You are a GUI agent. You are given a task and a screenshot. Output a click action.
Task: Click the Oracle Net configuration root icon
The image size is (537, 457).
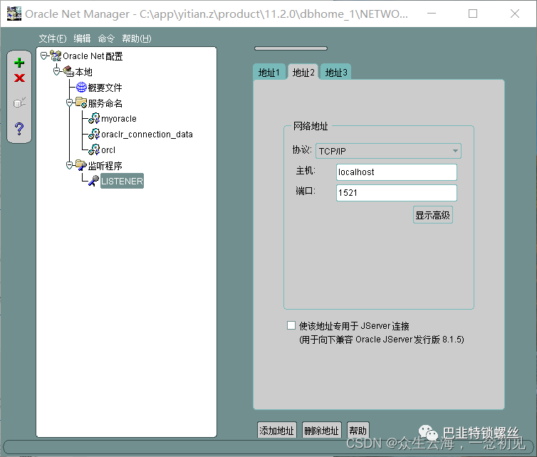pyautogui.click(x=56, y=56)
